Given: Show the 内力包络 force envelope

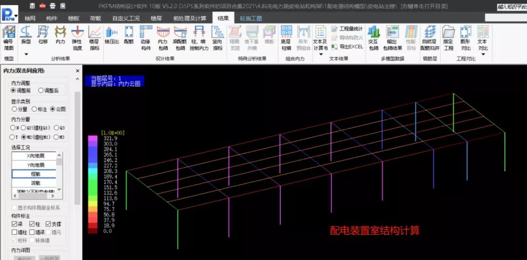Looking at the screenshot, I should pyautogui.click(x=162, y=38).
